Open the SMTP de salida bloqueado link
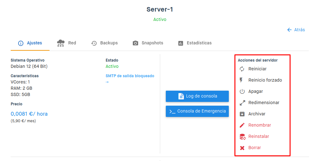The image size is (315, 161). coord(130,76)
